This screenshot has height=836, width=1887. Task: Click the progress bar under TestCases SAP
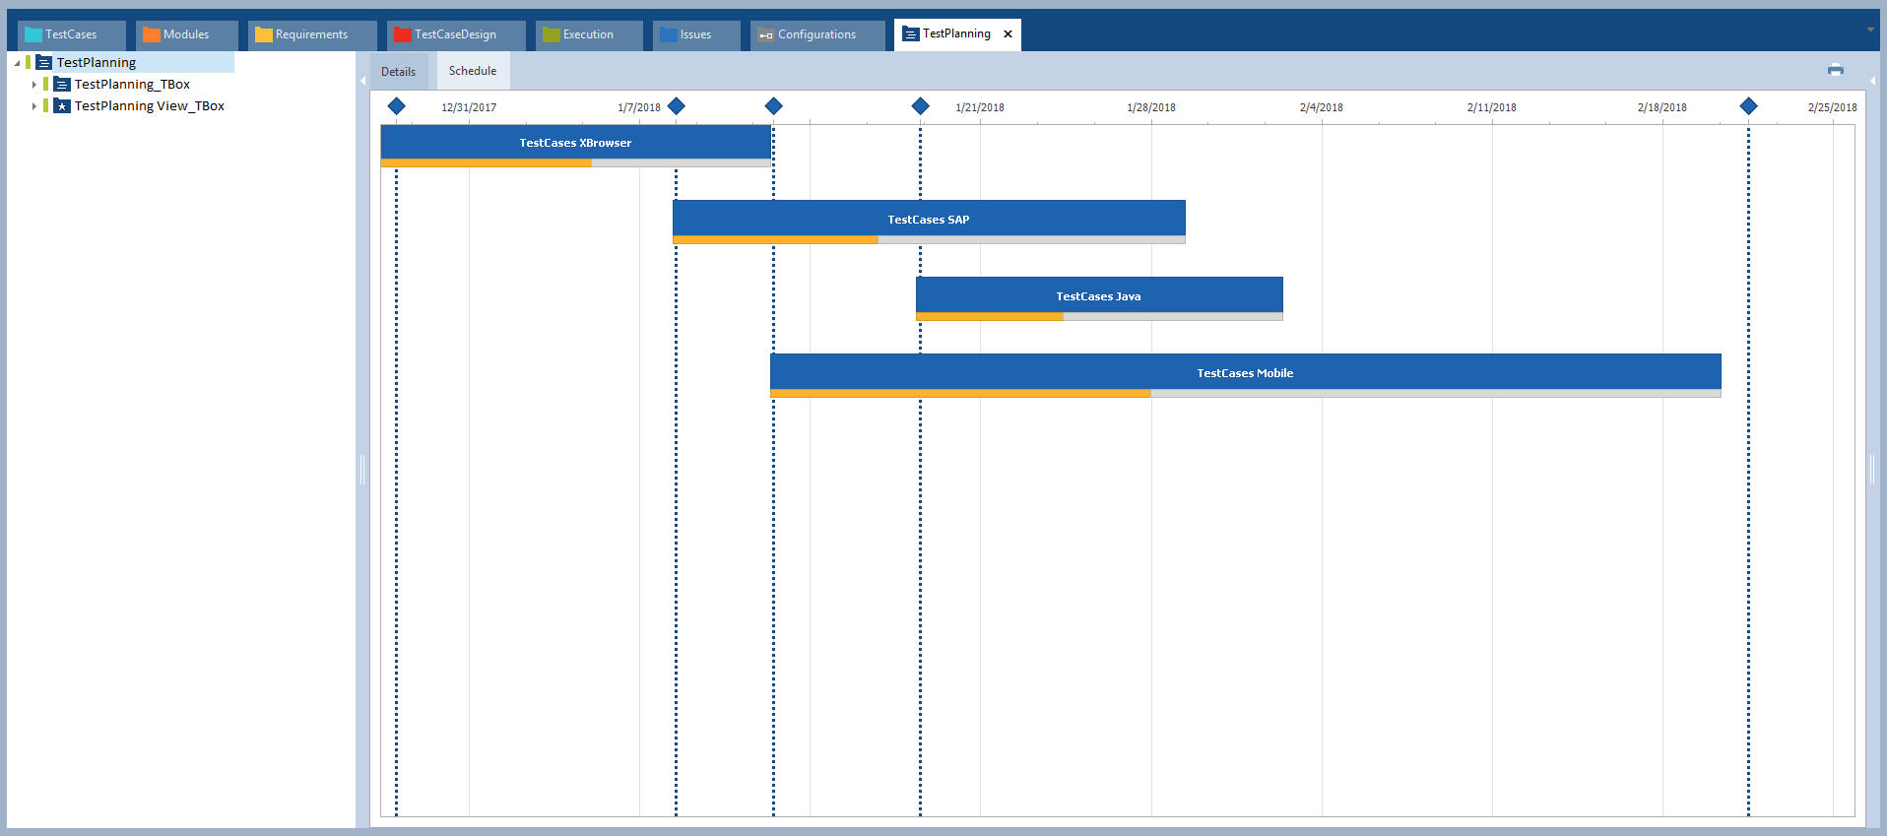[x=929, y=240]
